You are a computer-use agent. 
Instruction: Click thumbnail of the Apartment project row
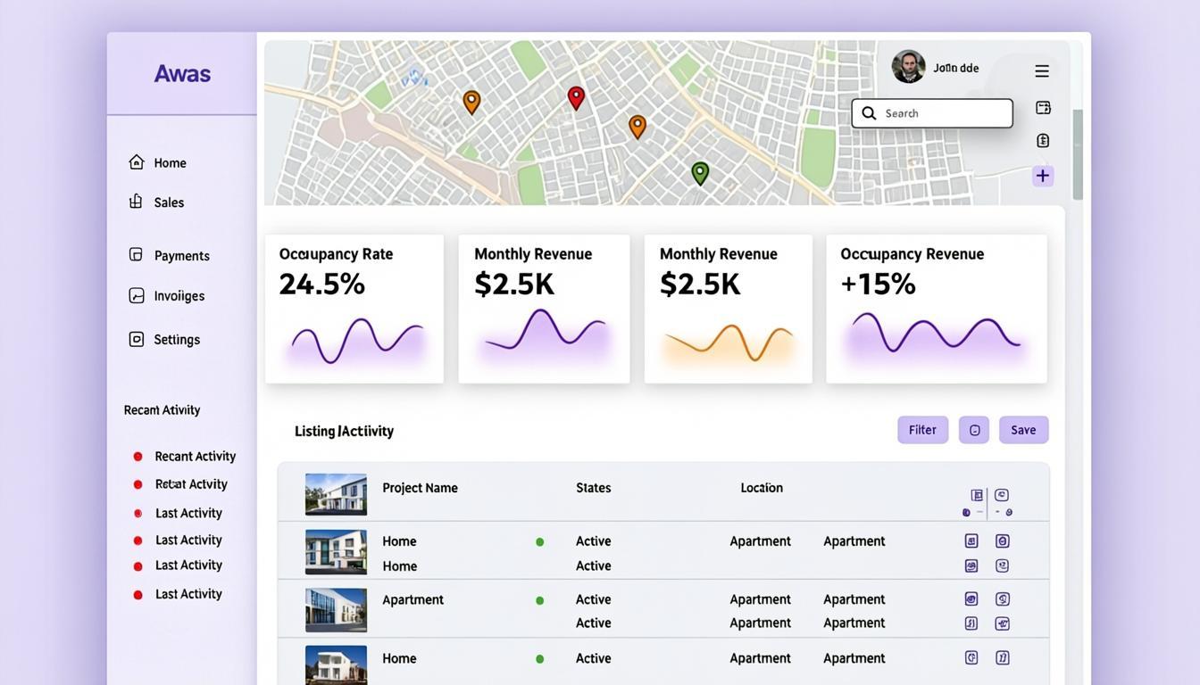[x=336, y=610]
